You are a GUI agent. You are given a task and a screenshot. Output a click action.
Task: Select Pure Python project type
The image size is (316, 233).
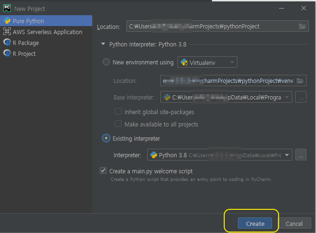click(46, 21)
